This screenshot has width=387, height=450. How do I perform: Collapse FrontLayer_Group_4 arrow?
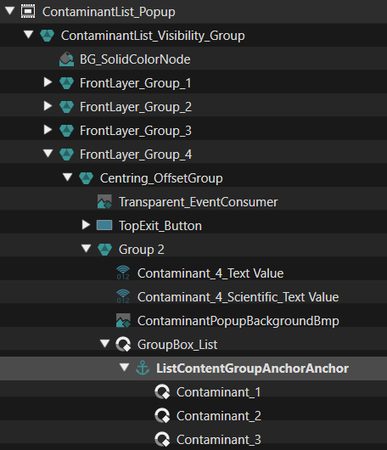point(48,153)
